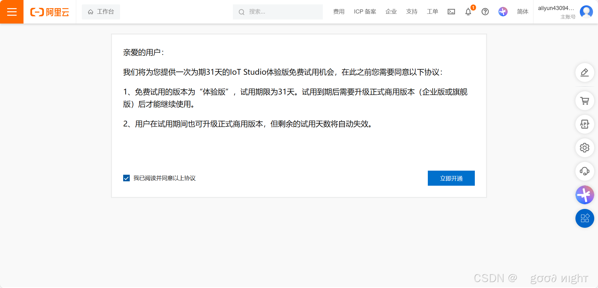Screen dimensions: 598x288
Task: Open the feedback pencil icon in sidebar
Action: [x=585, y=72]
